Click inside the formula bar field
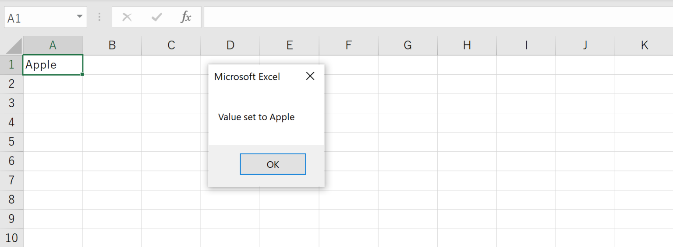 coord(438,17)
